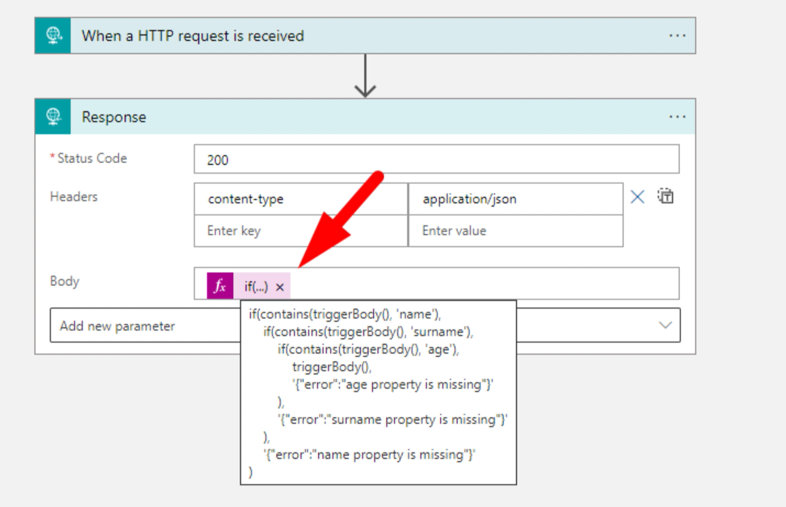786x507 pixels.
Task: Select the content-type header key field
Action: click(301, 199)
